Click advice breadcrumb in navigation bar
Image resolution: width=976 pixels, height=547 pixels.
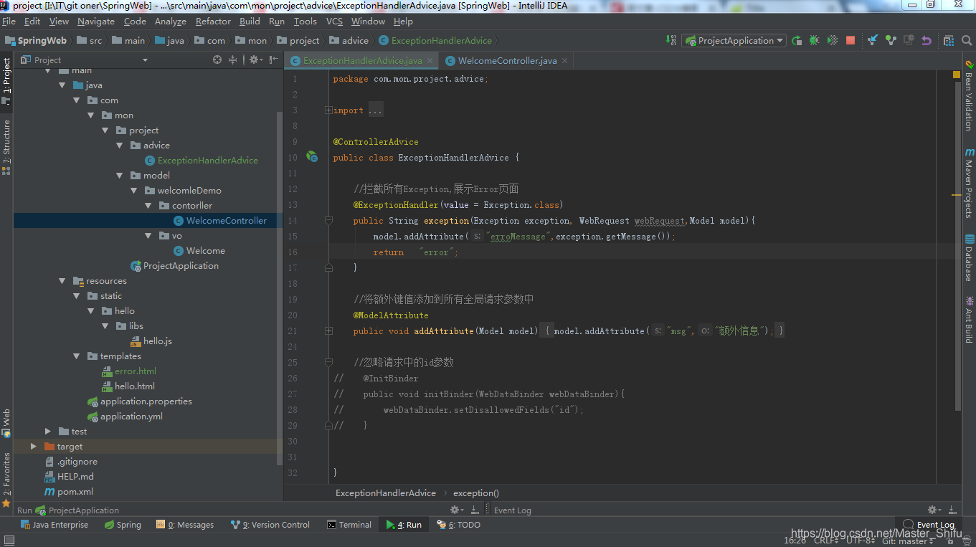coord(349,41)
